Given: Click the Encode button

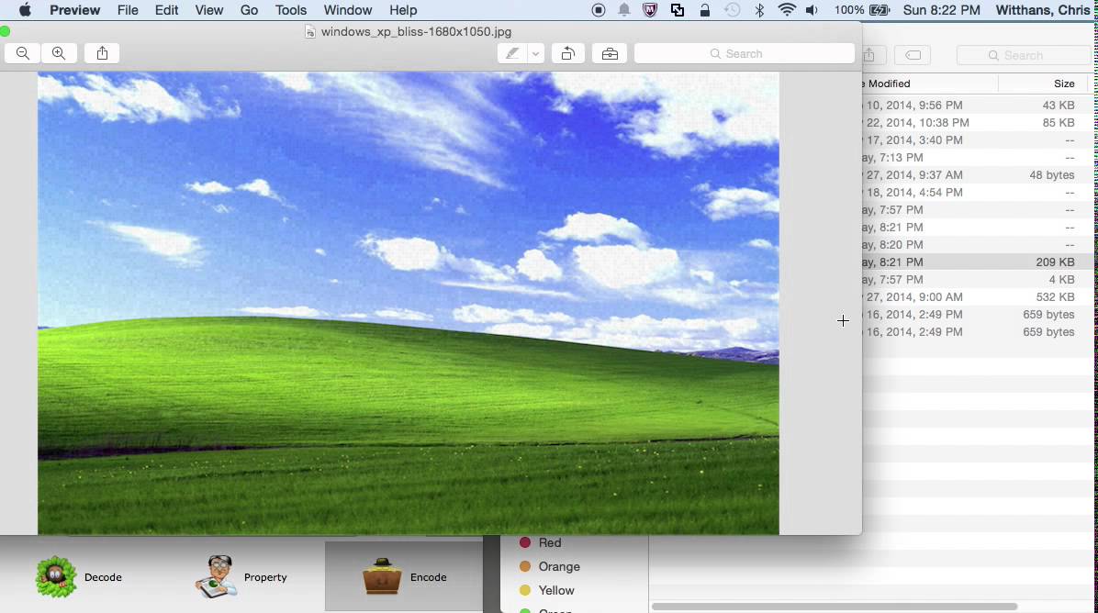Looking at the screenshot, I should click(x=404, y=576).
